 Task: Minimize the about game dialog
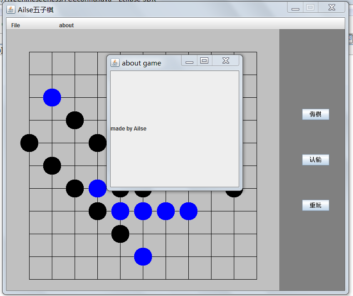[x=189, y=61]
